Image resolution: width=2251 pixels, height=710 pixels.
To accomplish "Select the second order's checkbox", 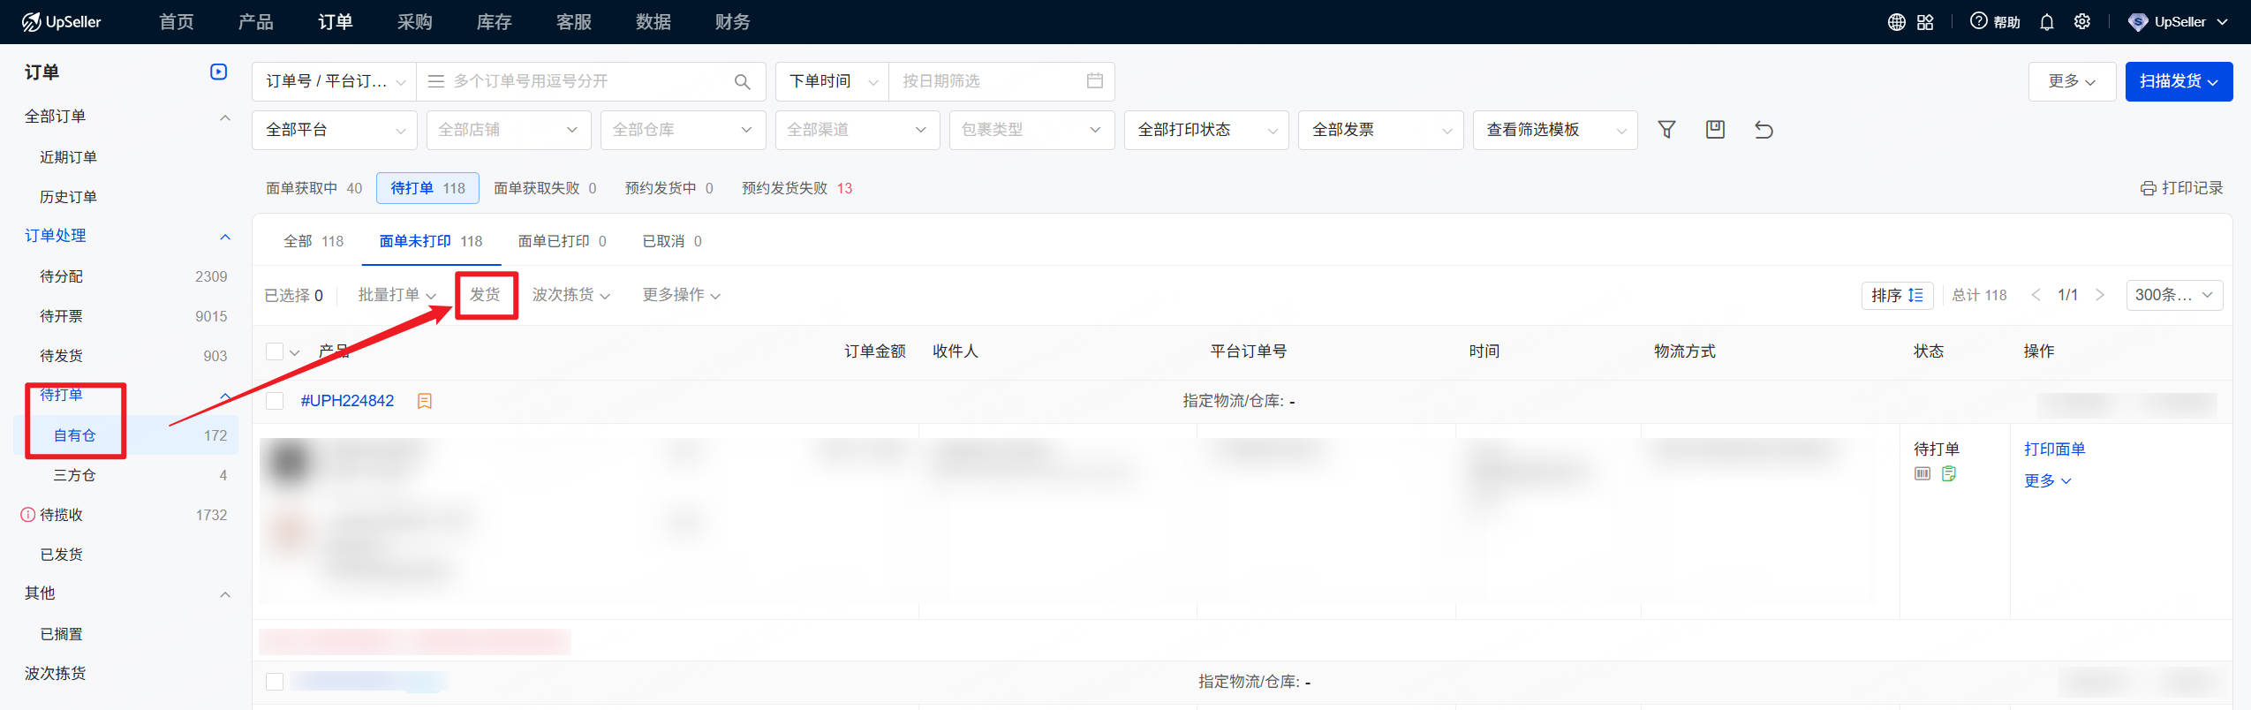I will click(x=275, y=682).
